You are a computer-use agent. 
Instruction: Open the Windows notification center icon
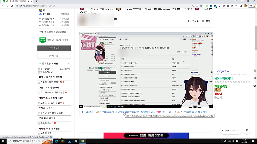pyautogui.click(x=253, y=141)
